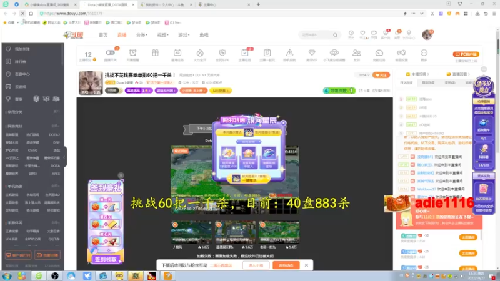
Task: Open the browser address bar dropdown chevron
Action: pyautogui.click(x=421, y=14)
